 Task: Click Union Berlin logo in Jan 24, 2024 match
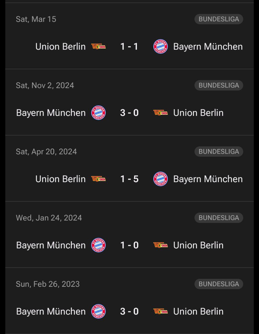click(160, 245)
